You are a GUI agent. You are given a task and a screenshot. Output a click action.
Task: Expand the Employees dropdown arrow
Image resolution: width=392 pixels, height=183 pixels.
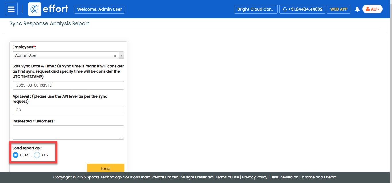coord(121,56)
